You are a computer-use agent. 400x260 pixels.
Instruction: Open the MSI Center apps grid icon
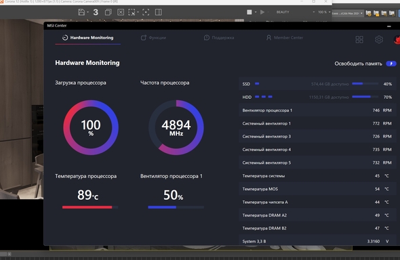[x=359, y=39]
